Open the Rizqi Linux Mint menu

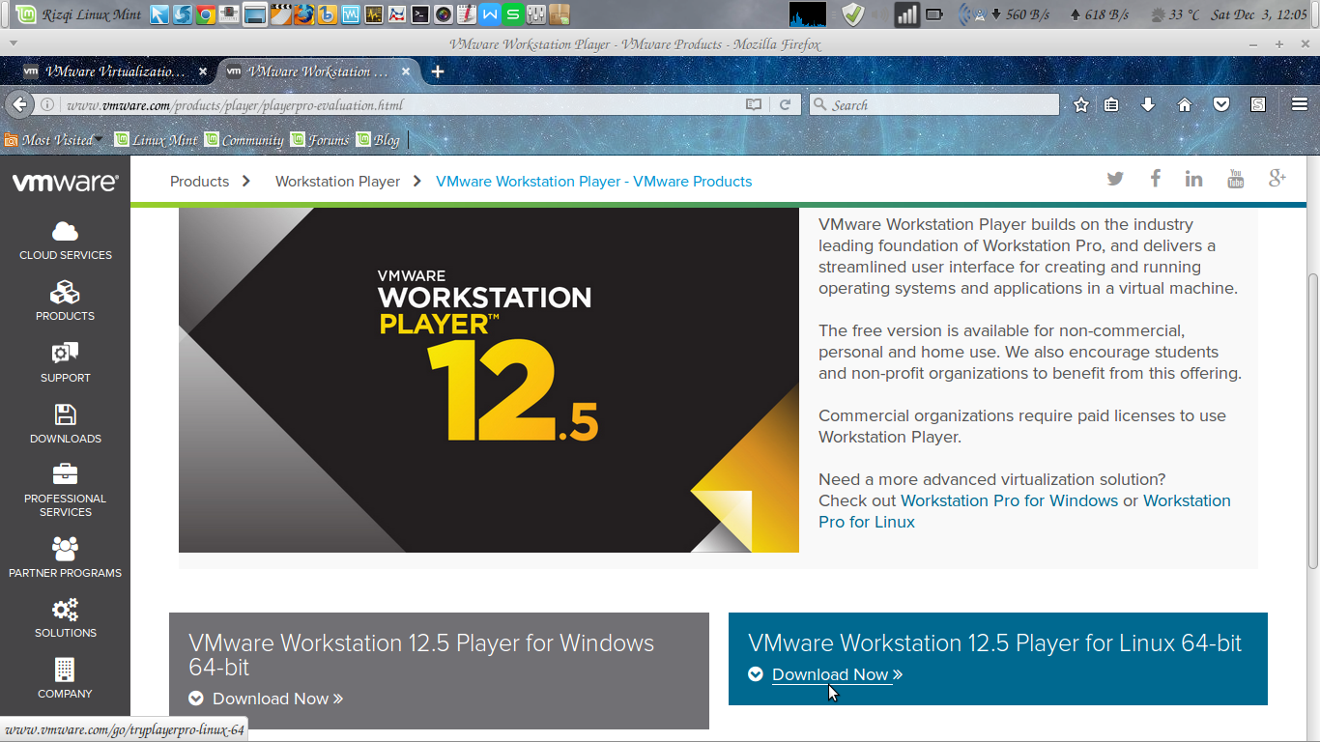click(x=79, y=14)
